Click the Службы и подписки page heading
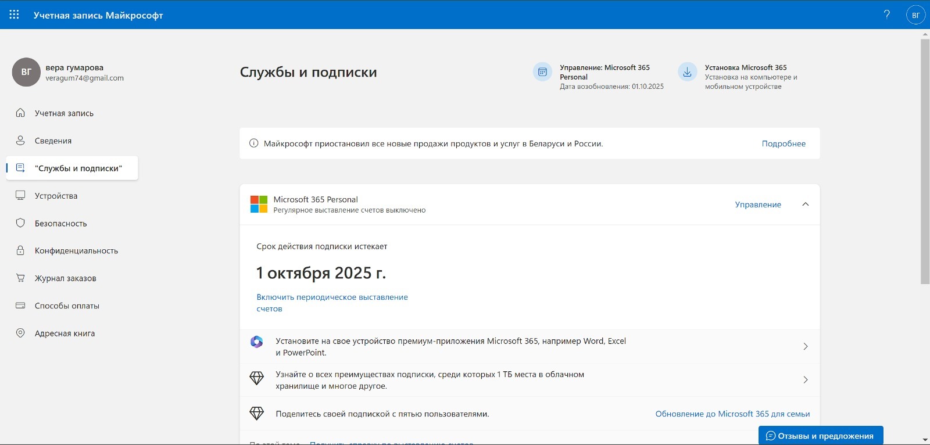The height and width of the screenshot is (445, 930). pos(308,72)
